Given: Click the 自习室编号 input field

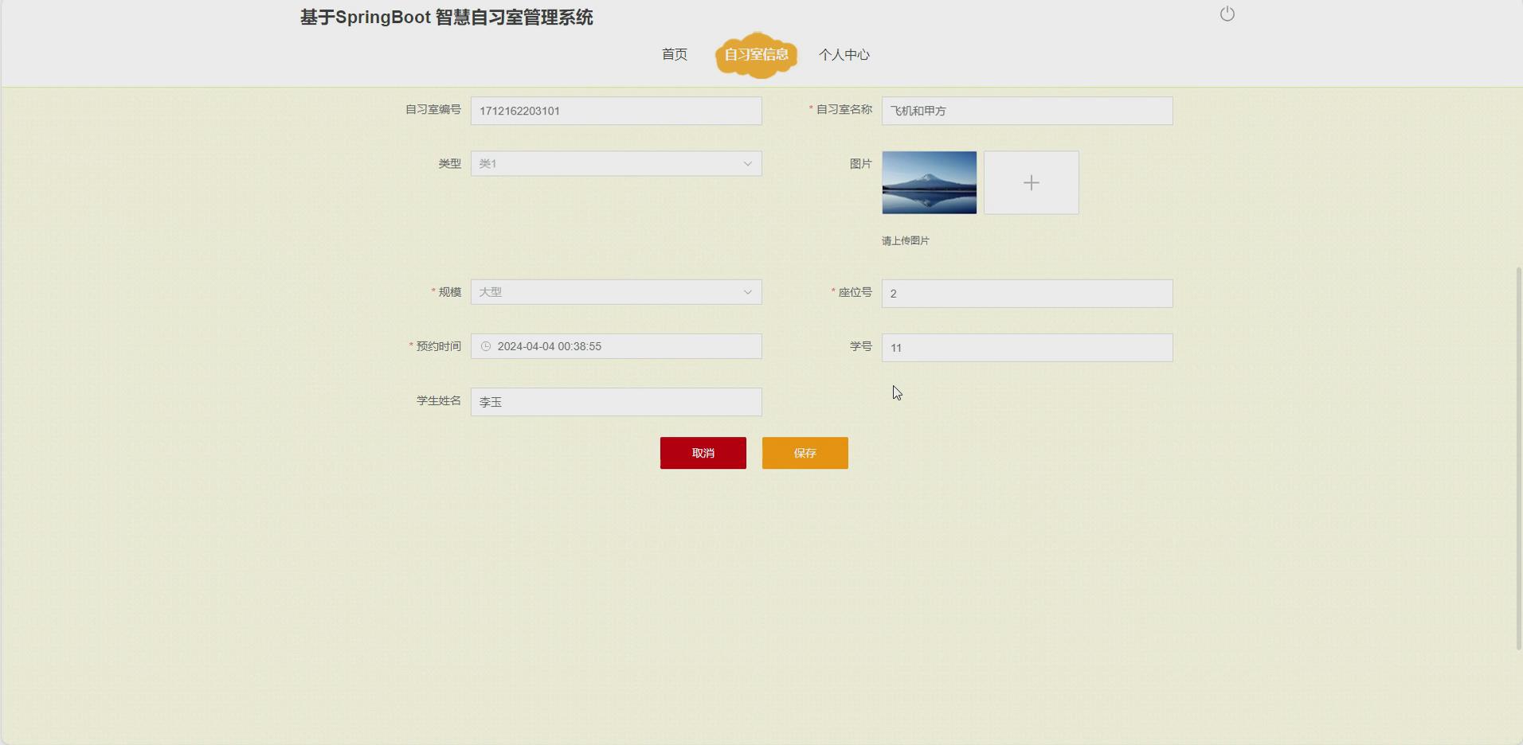Looking at the screenshot, I should (616, 111).
